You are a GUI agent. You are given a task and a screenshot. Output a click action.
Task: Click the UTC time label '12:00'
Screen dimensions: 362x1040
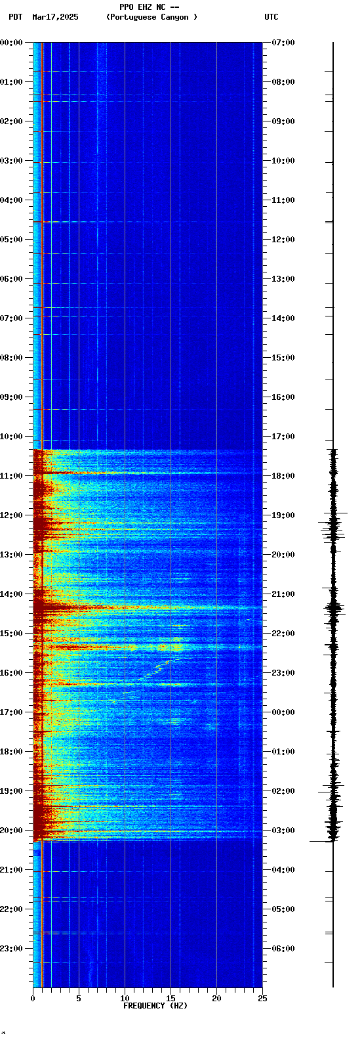click(x=283, y=240)
